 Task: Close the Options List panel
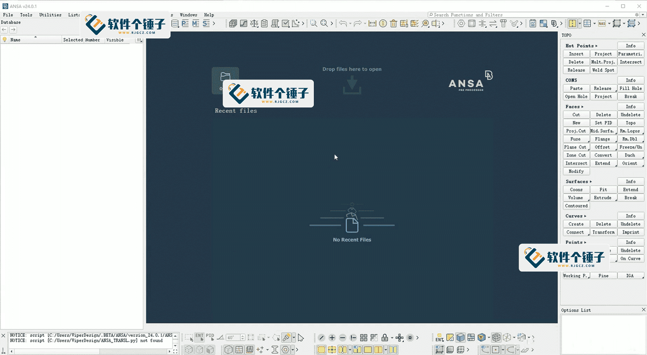click(x=643, y=310)
